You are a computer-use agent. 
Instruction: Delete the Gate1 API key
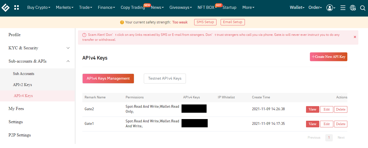(x=341, y=124)
